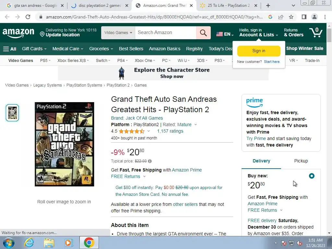Screen dimensions: 332x249
Task: Open Internet Explorer from taskbar
Action: click(x=29, y=243)
